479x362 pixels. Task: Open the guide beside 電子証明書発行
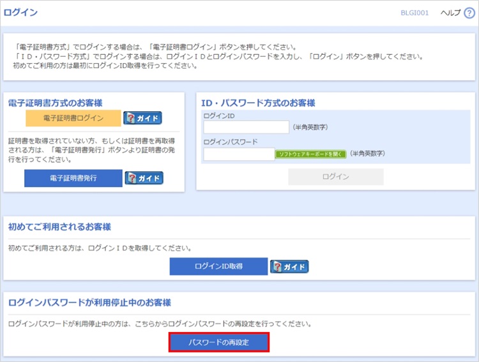(x=144, y=178)
